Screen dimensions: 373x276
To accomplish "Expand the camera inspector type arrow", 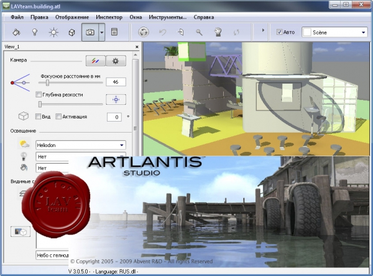I will (101, 32).
